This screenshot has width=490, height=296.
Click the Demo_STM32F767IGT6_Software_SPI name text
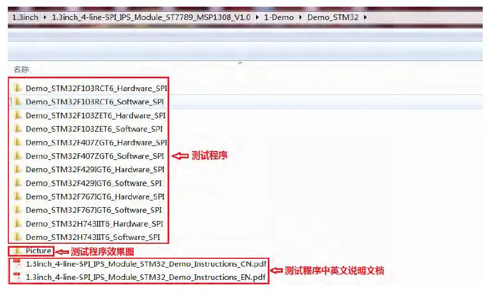(x=94, y=210)
